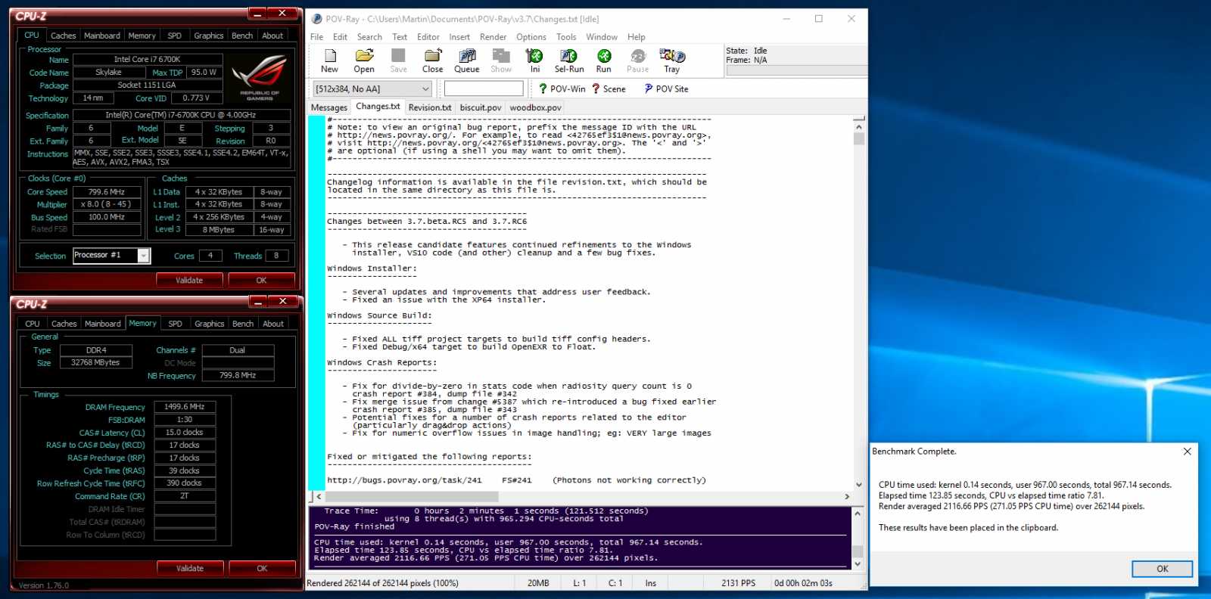
Task: Select SPD tab in bottom CPU-Z window
Action: (x=175, y=324)
